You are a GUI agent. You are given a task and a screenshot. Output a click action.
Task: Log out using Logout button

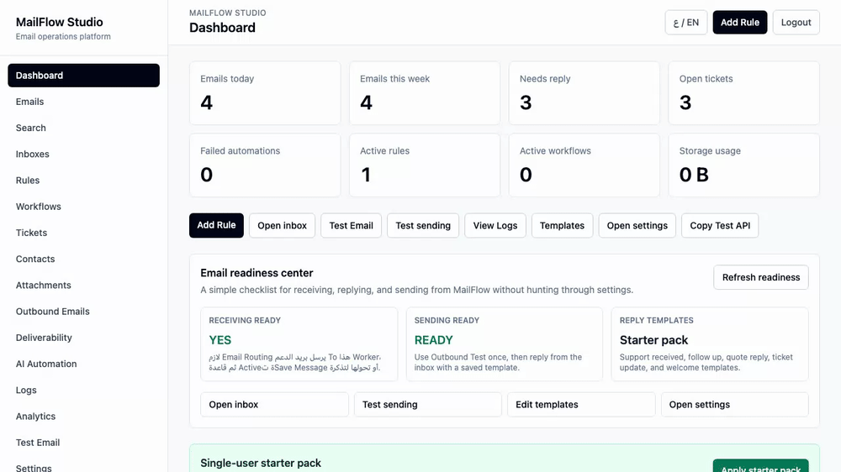pos(796,23)
